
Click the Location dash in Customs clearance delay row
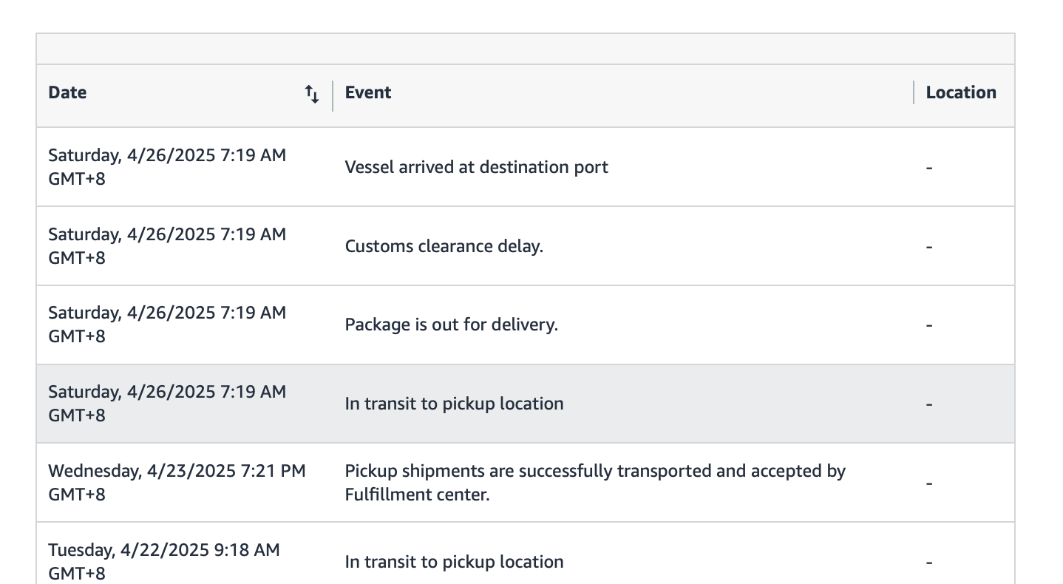coord(929,246)
